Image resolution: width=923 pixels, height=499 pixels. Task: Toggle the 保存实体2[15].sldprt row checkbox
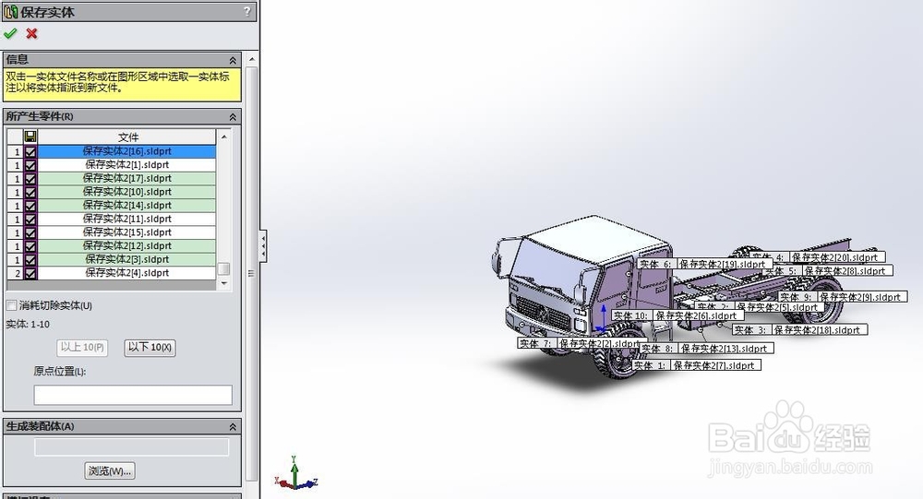click(30, 232)
